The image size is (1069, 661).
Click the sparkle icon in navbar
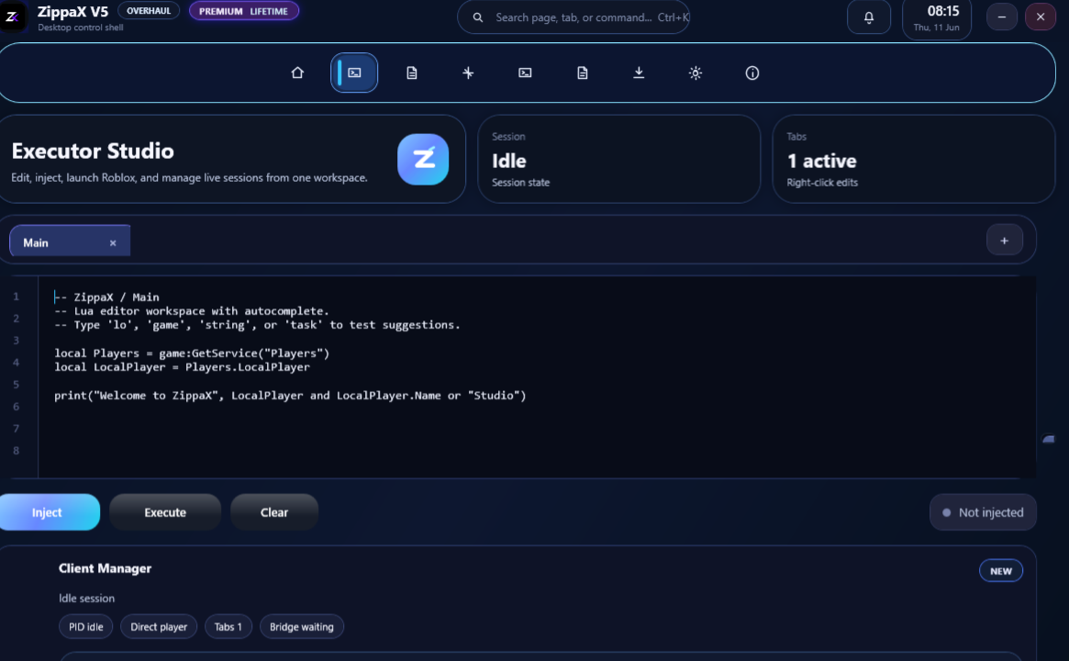coord(468,73)
